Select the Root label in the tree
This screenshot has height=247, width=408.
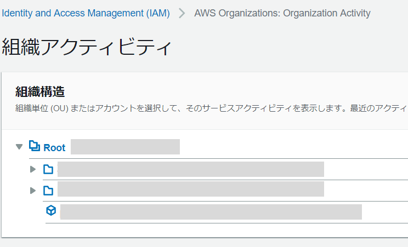(54, 147)
